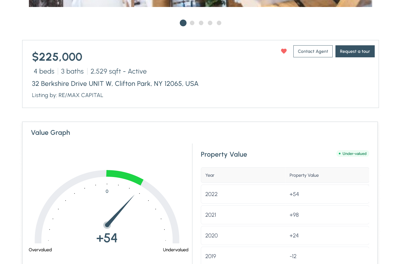
Task: Click the property photo at the top
Action: click(200, 3)
